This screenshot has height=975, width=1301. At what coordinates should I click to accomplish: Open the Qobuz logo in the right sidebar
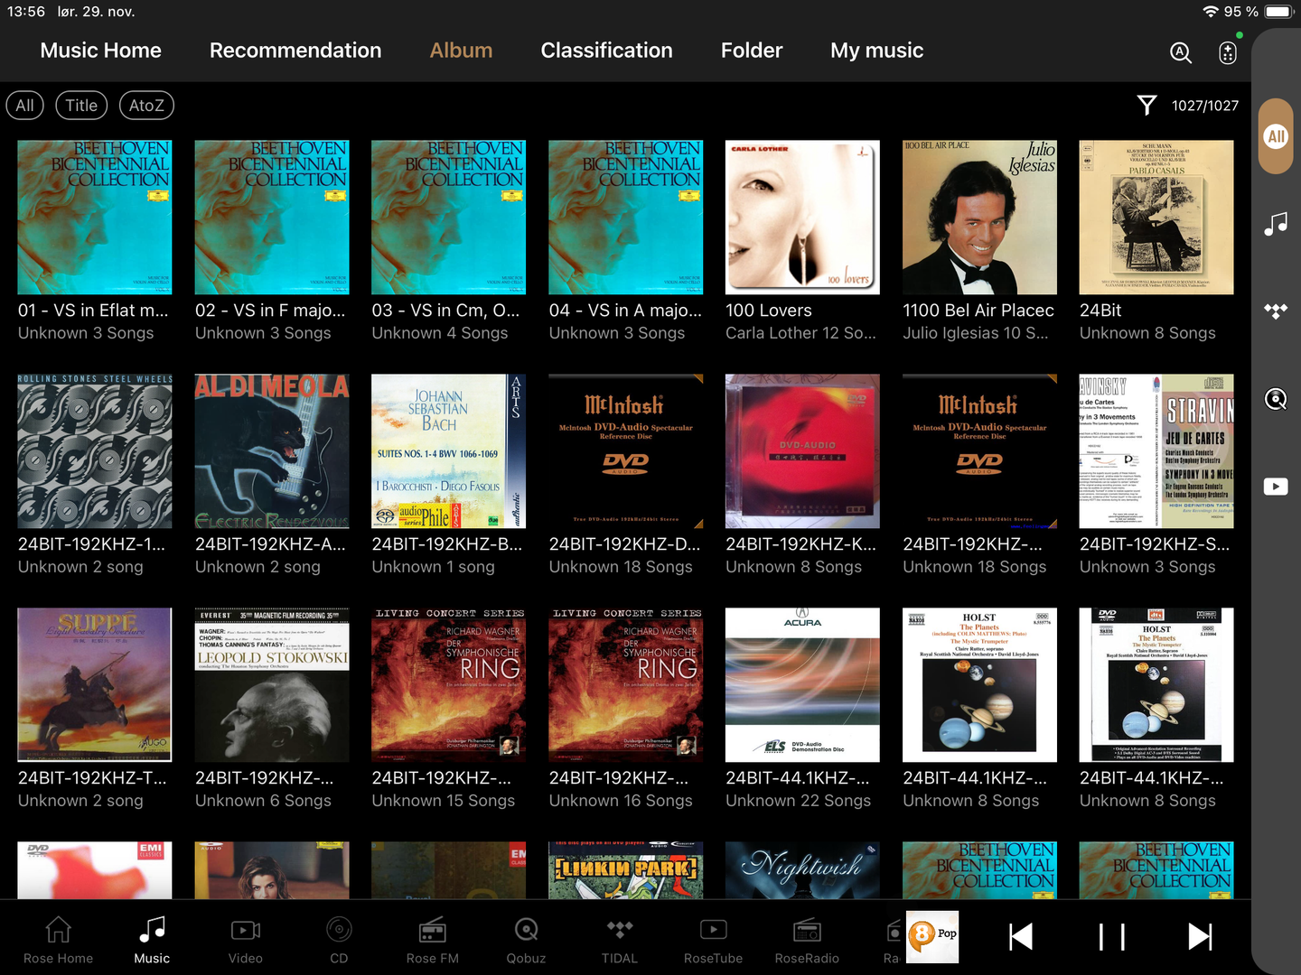[1276, 399]
